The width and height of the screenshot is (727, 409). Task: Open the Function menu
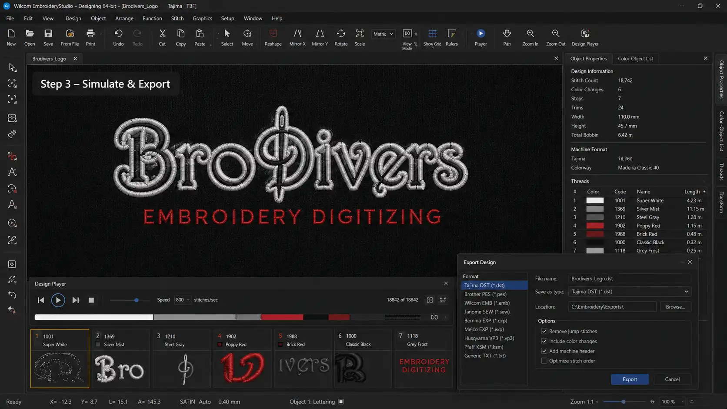pyautogui.click(x=152, y=18)
